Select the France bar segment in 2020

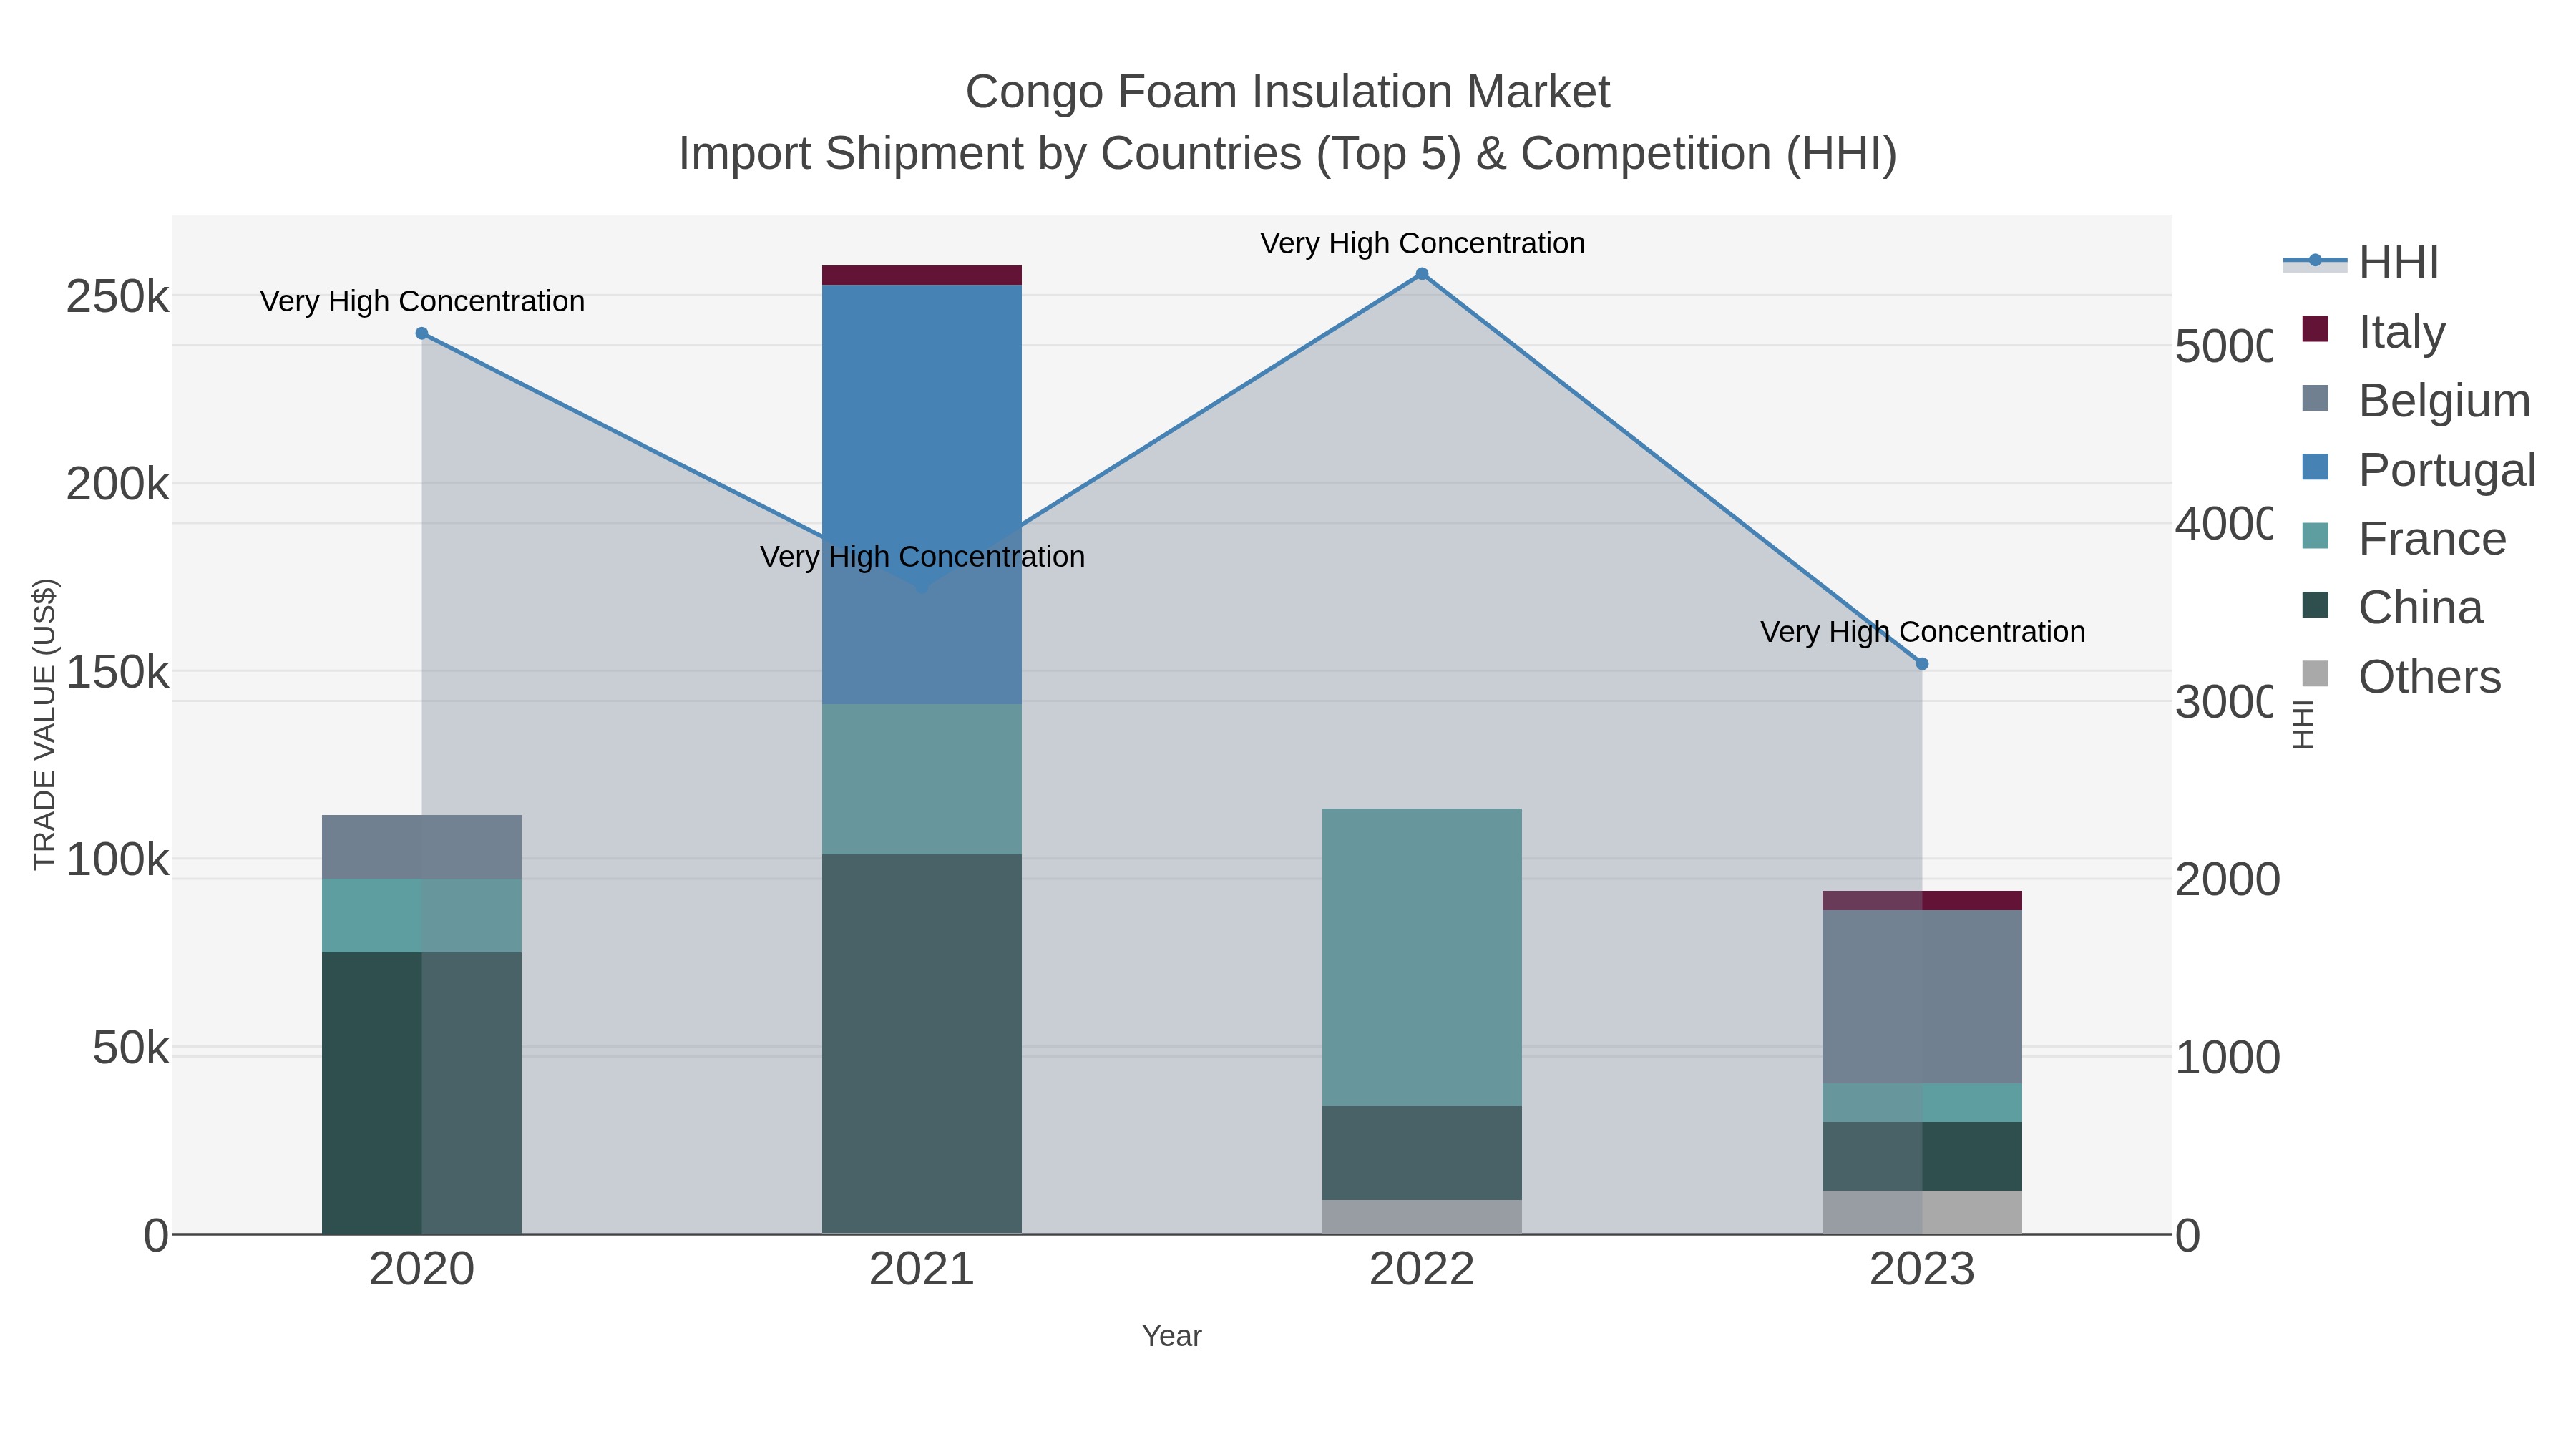(x=422, y=916)
